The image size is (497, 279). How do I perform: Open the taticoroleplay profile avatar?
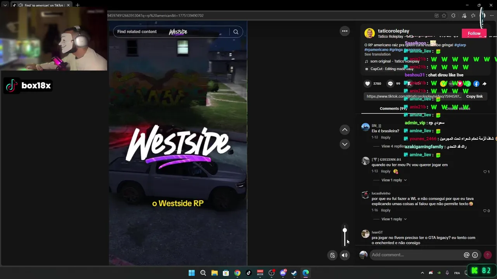pos(369,33)
